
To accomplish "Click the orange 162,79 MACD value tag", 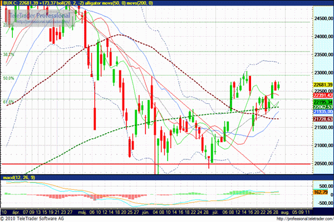I will [x=322, y=191].
